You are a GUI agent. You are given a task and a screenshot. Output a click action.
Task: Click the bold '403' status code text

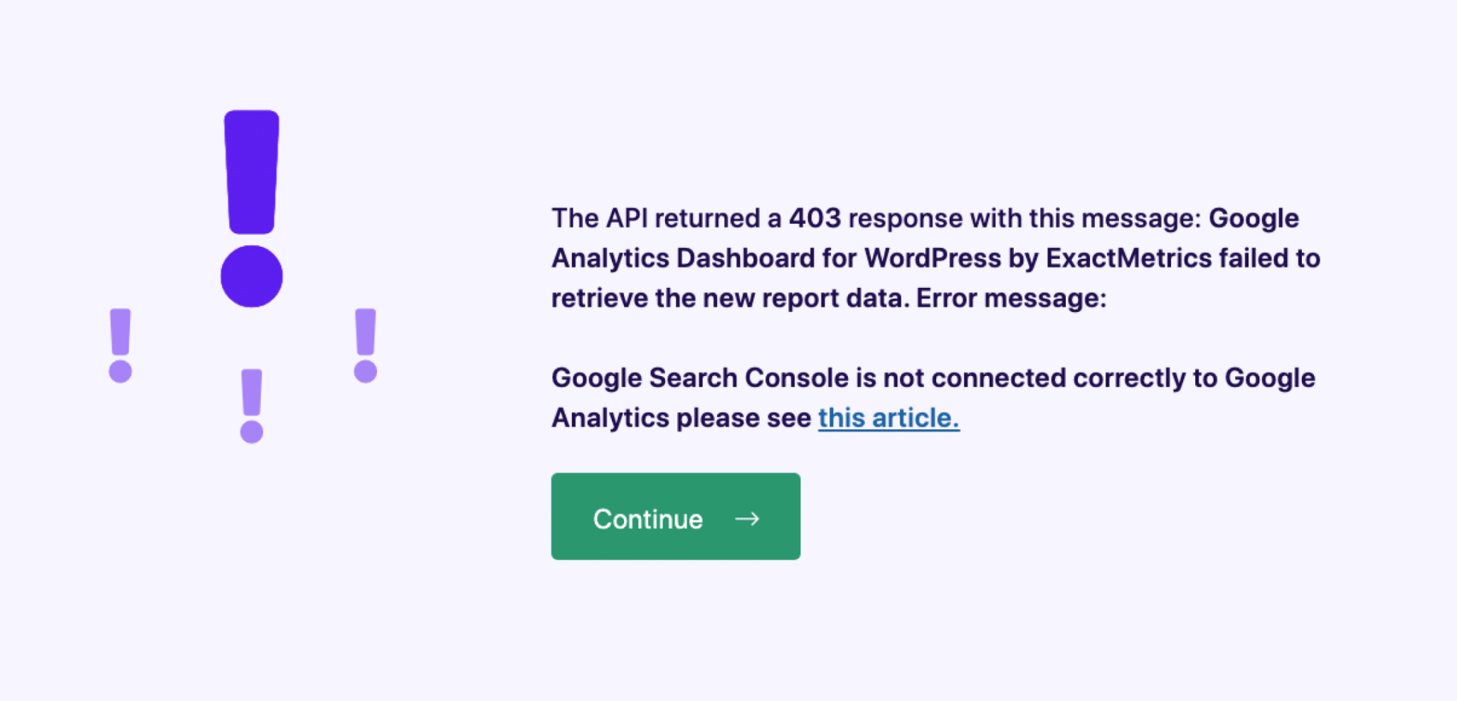tap(815, 218)
